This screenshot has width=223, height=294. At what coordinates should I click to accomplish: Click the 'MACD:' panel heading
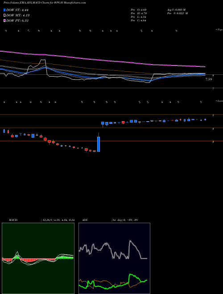[x=13, y=220]
